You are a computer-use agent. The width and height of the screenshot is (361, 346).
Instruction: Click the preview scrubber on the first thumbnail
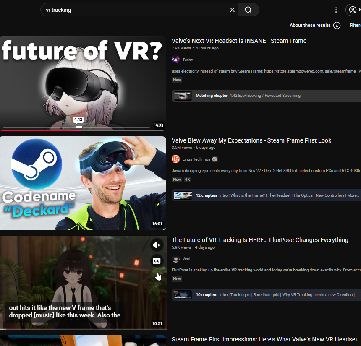(x=76, y=127)
